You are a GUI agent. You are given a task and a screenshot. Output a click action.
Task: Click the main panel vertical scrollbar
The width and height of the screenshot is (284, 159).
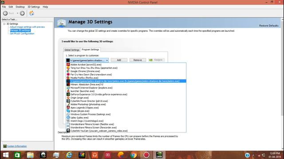pyautogui.click(x=282, y=68)
